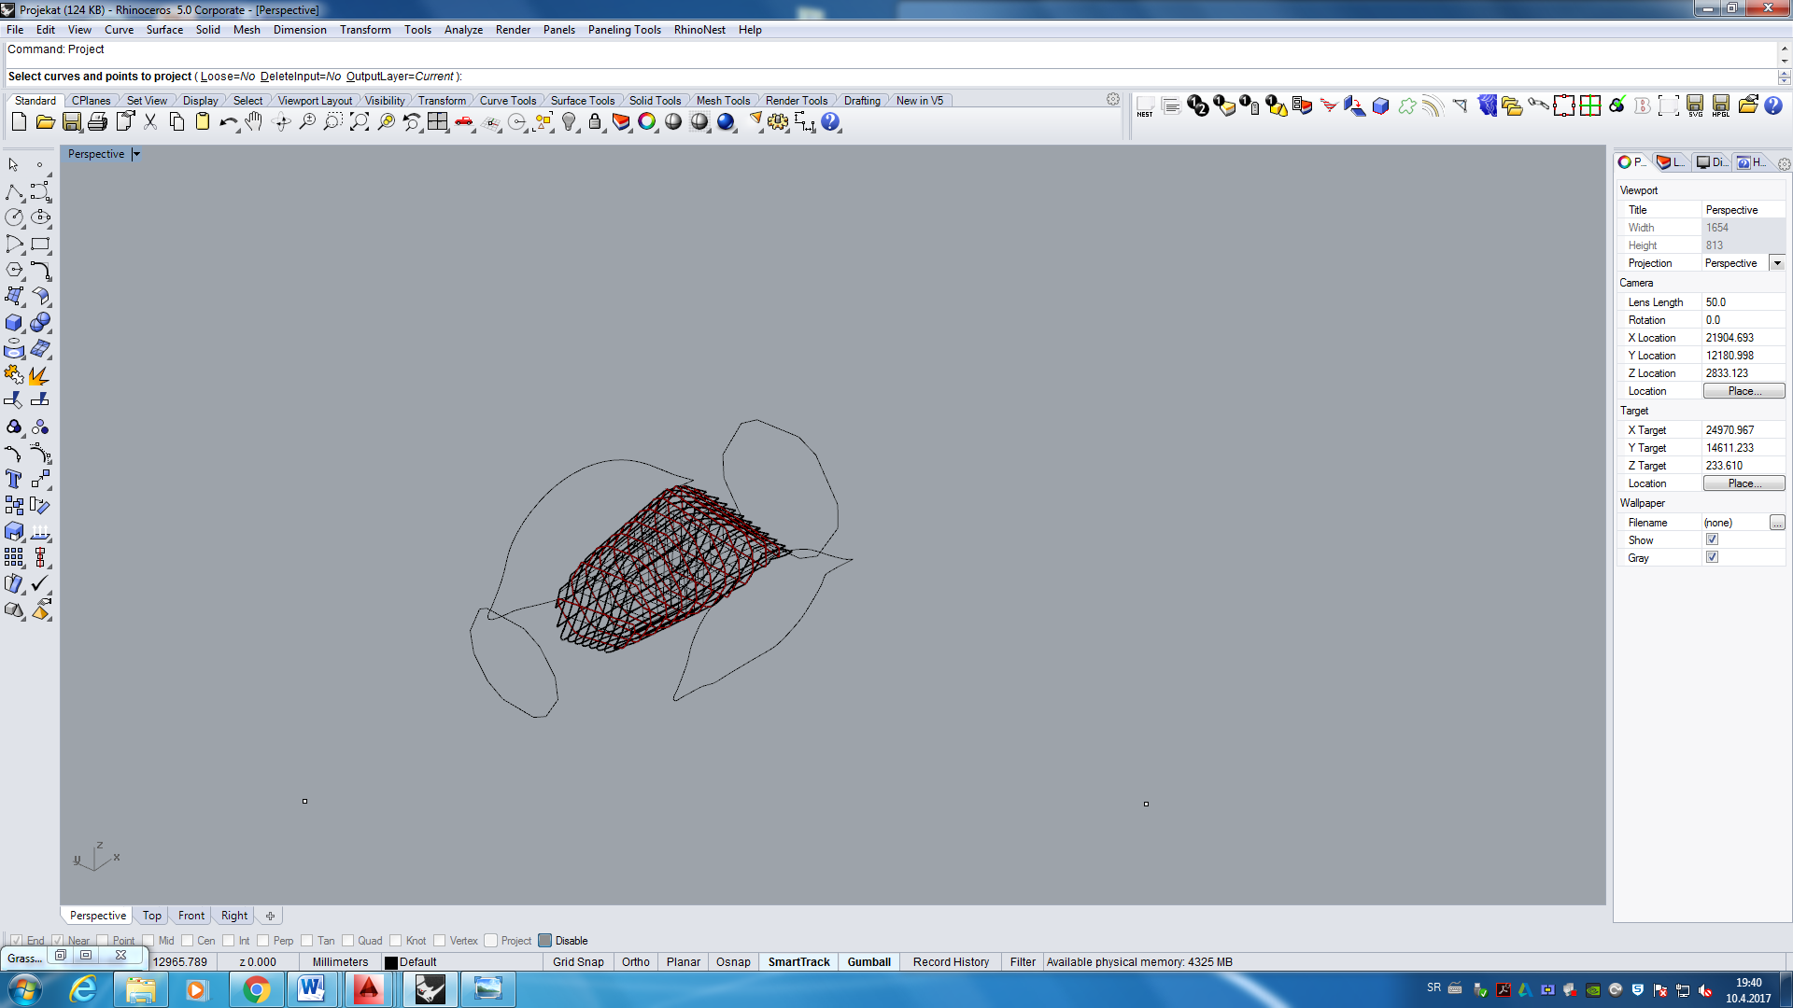Click the wallpaper filename browse button
Screen dimensions: 1793x1008
[1777, 523]
